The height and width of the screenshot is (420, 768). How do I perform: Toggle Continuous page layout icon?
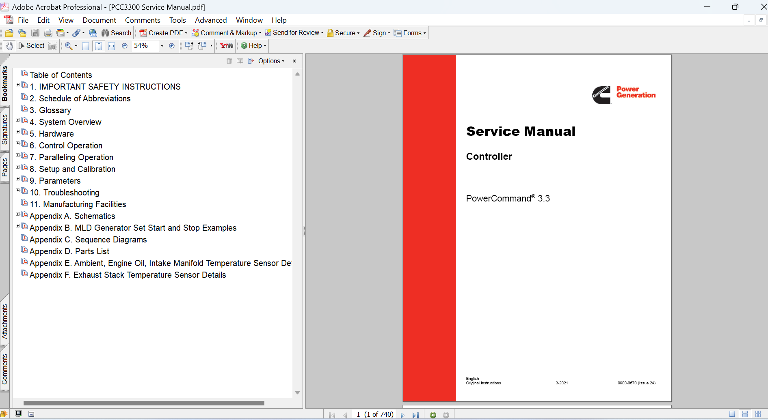[x=745, y=414]
